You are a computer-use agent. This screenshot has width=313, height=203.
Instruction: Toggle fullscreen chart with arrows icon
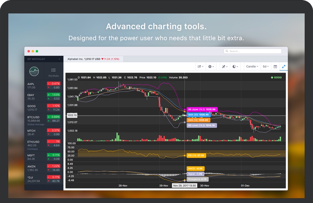pos(284,67)
